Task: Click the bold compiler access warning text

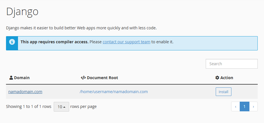Action: pos(55,42)
